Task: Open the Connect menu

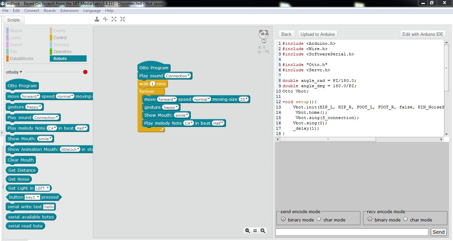Action: pos(32,11)
